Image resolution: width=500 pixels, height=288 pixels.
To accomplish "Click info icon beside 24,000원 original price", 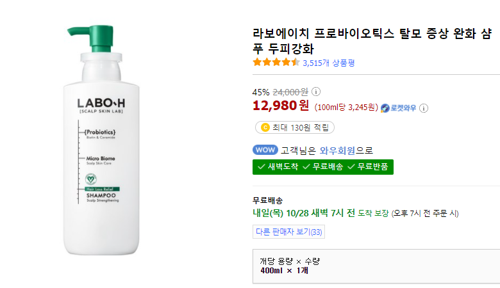I will point(316,92).
